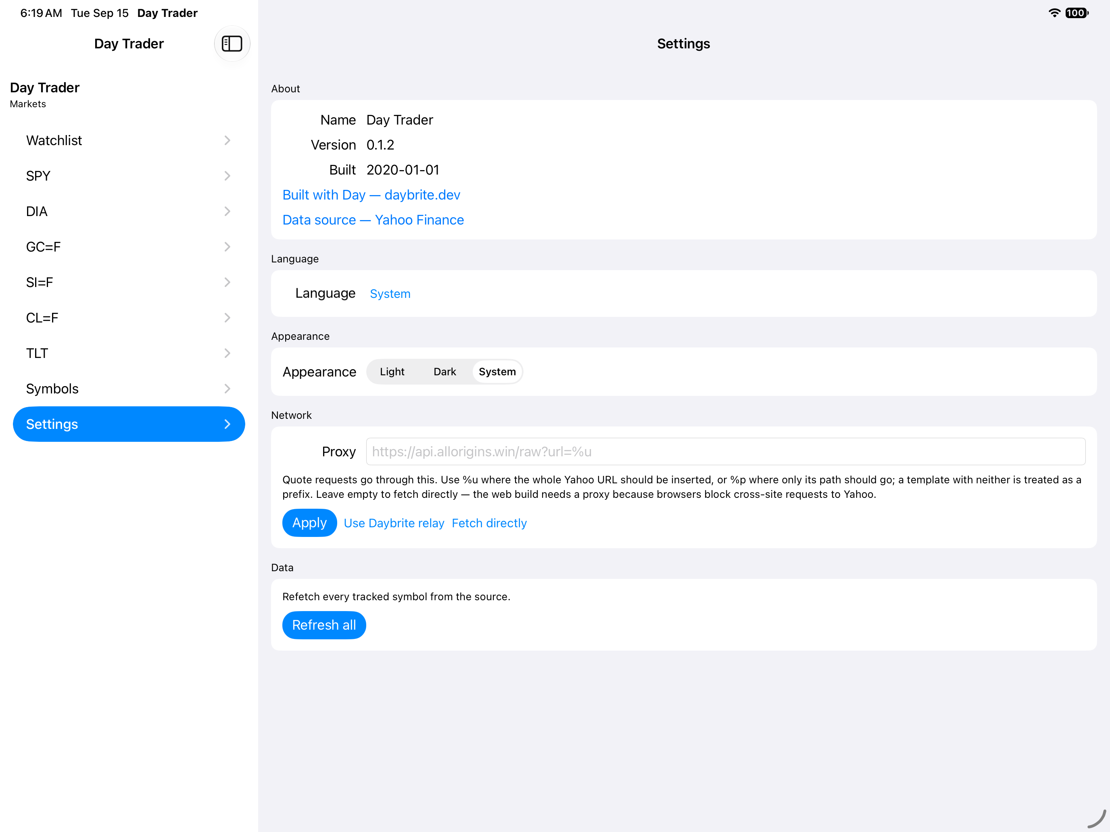Click the Apply proxy button
This screenshot has width=1110, height=832.
309,522
